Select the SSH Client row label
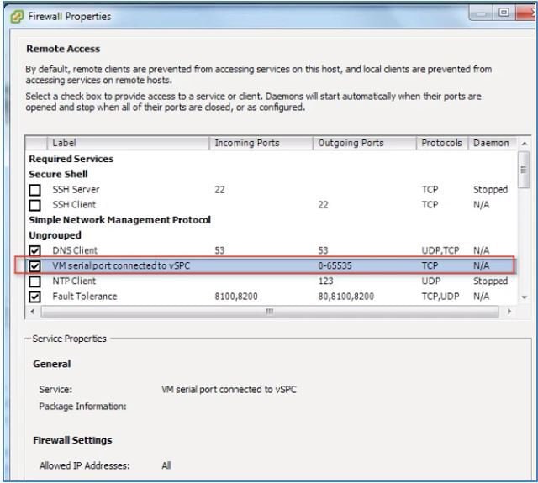 click(x=74, y=205)
